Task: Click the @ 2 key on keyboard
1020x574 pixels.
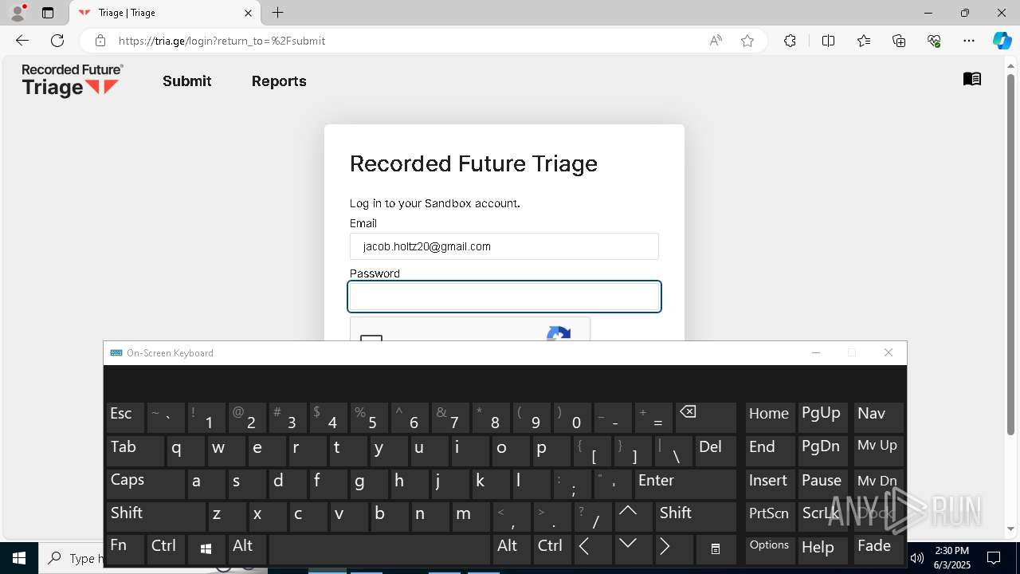Action: [x=247, y=418]
